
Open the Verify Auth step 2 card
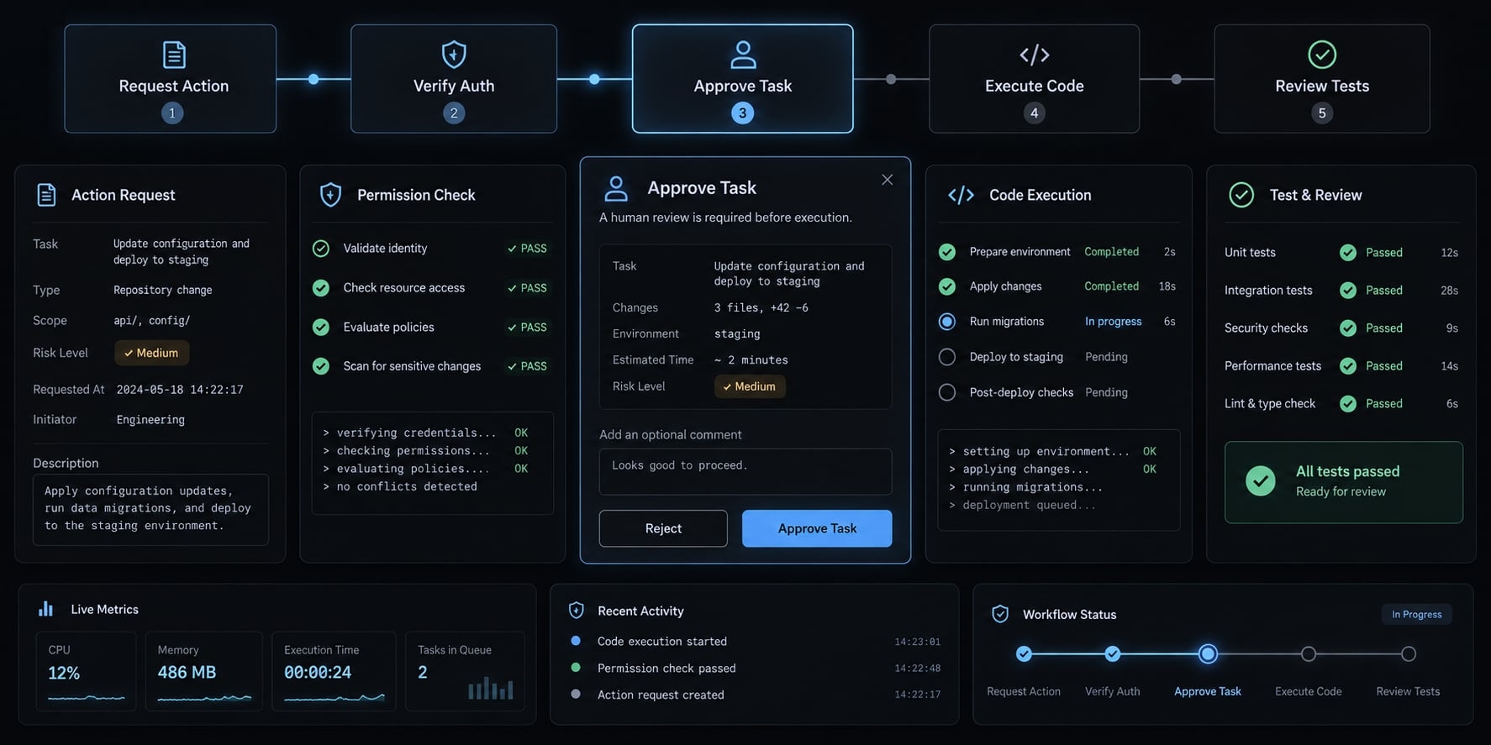point(454,78)
